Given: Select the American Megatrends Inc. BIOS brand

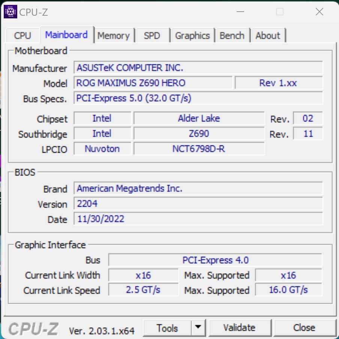Looking at the screenshot, I should [x=198, y=188].
